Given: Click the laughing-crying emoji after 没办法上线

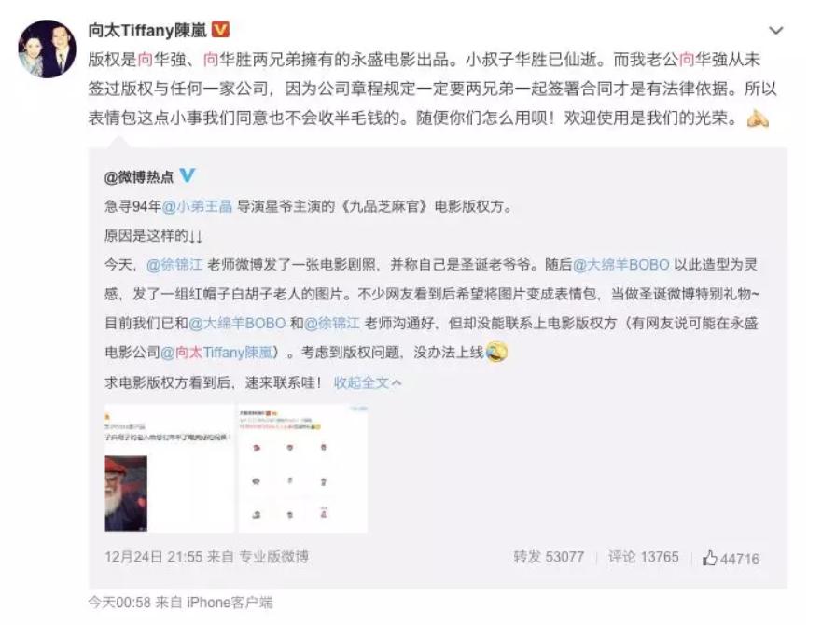Looking at the screenshot, I should click(496, 352).
